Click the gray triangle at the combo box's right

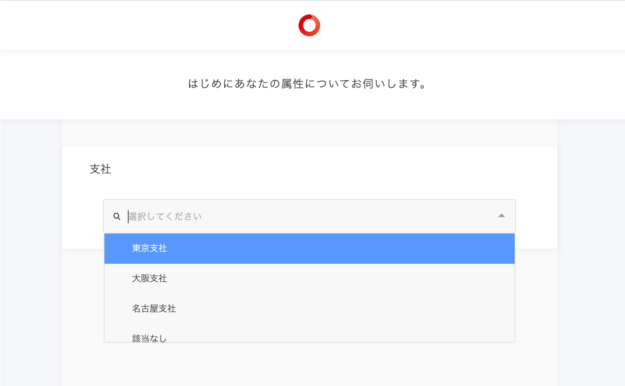pos(501,216)
